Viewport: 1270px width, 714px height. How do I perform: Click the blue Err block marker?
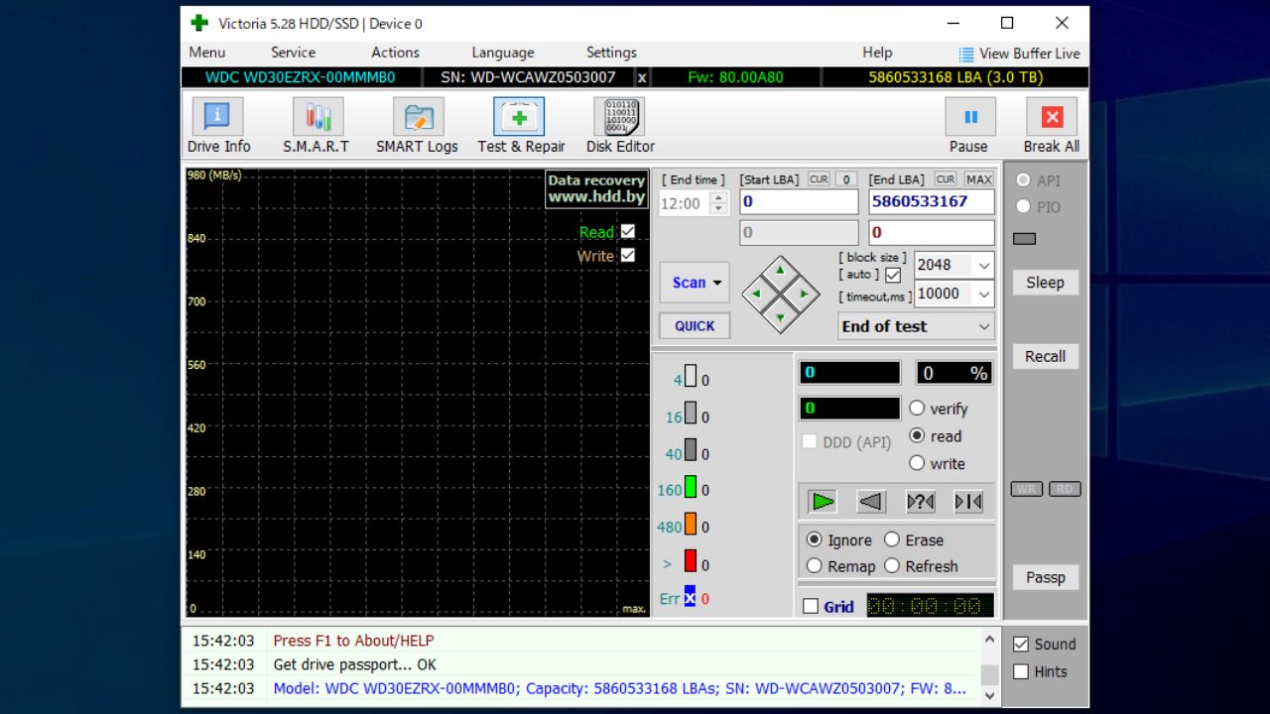tap(690, 596)
